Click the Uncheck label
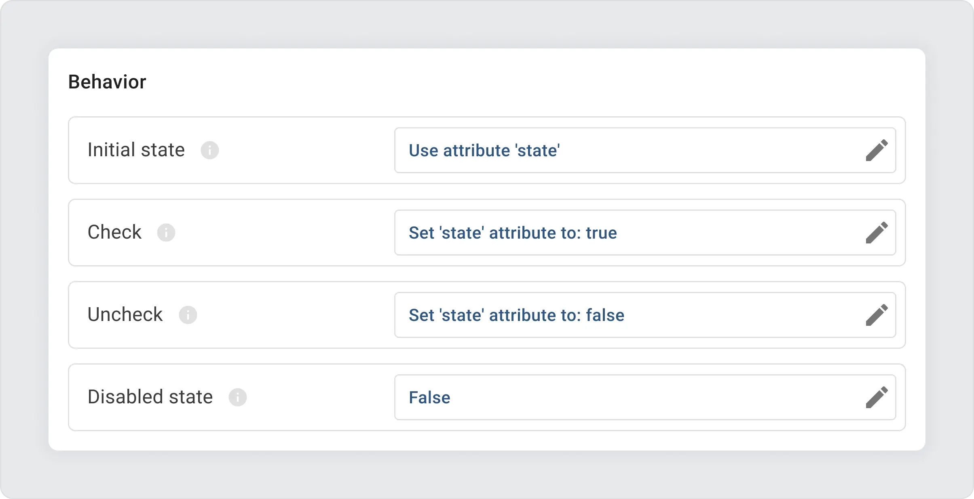The width and height of the screenshot is (974, 499). pos(125,314)
